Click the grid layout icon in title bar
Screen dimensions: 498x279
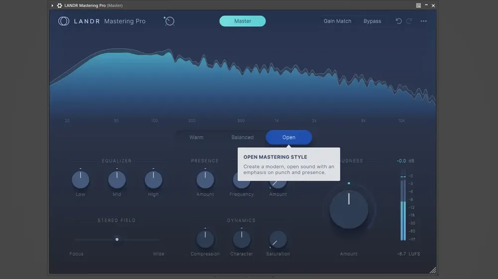(418, 5)
